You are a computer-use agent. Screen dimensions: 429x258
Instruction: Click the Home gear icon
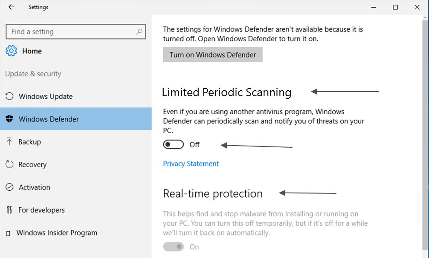(11, 51)
